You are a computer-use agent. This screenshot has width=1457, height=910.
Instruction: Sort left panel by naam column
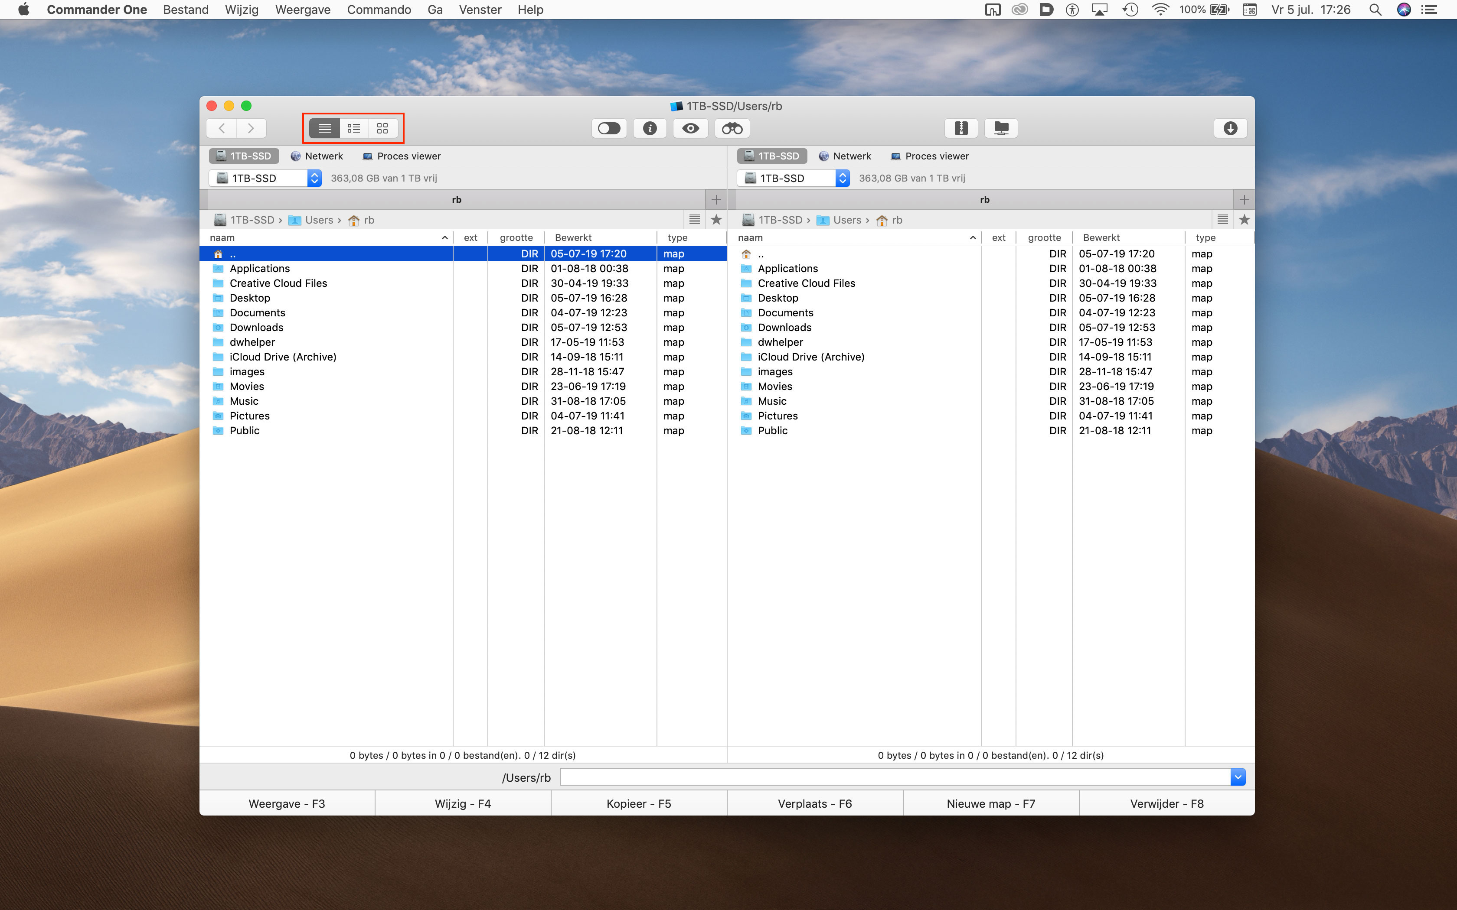coord(326,238)
